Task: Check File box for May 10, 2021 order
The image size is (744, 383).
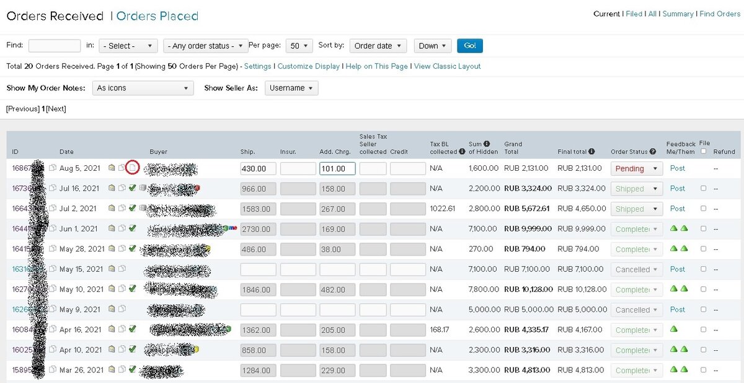Action: (703, 289)
